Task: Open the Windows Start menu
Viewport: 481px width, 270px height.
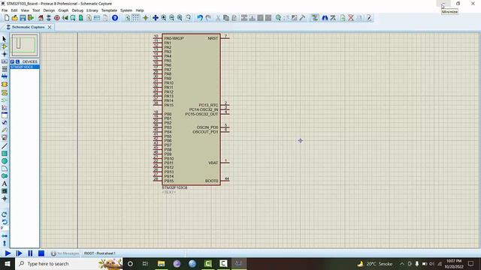Action: click(8, 264)
